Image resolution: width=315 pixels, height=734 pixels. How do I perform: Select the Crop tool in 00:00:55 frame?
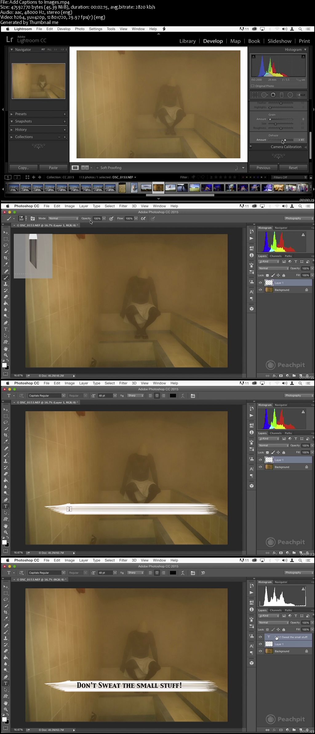[6, 258]
